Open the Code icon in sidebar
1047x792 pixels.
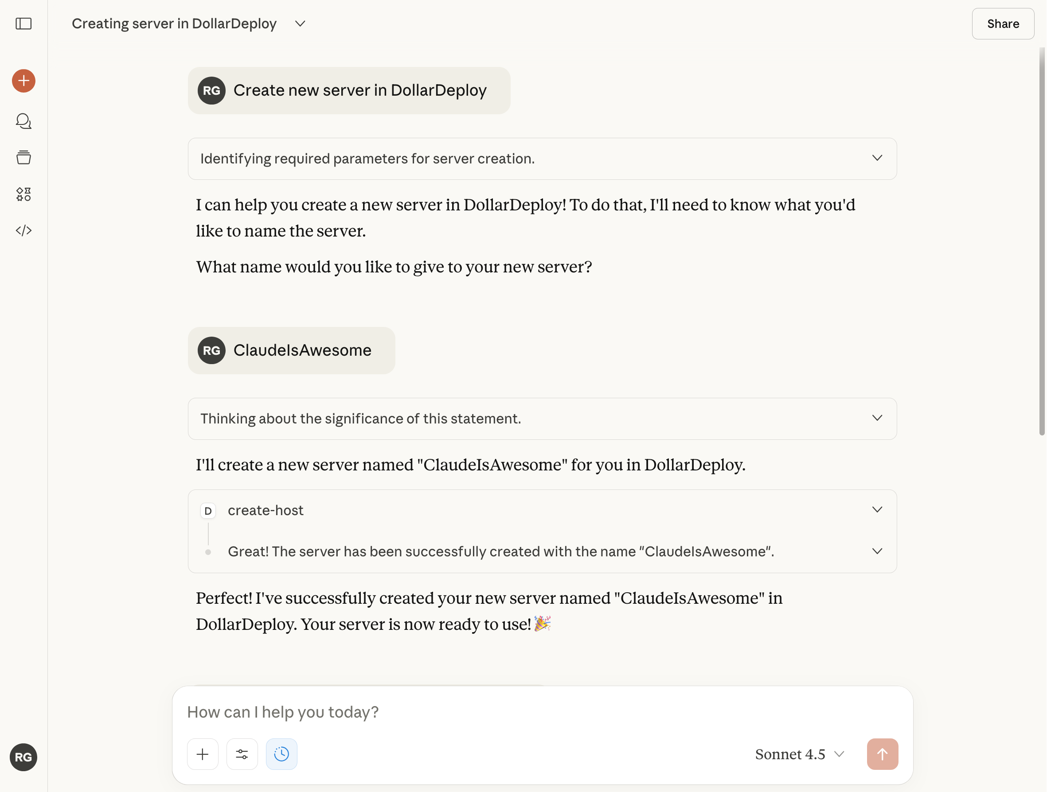[23, 230]
